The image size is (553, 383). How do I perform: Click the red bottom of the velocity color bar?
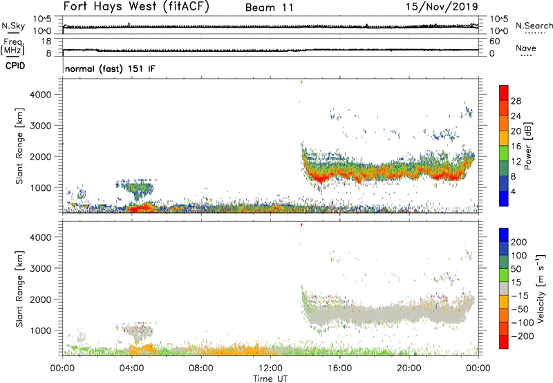(504, 342)
